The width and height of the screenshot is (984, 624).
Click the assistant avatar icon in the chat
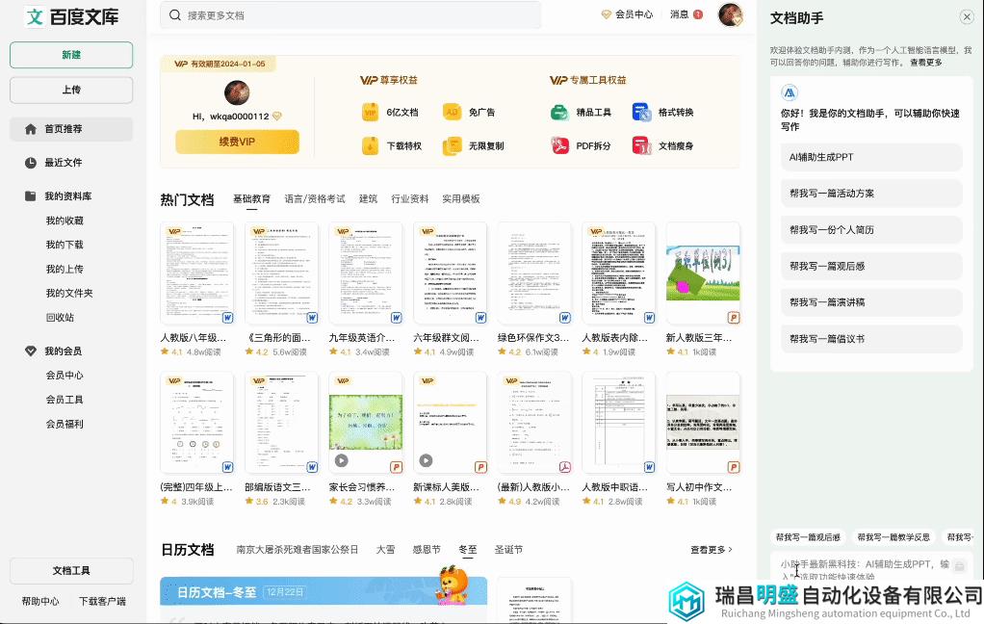click(790, 92)
